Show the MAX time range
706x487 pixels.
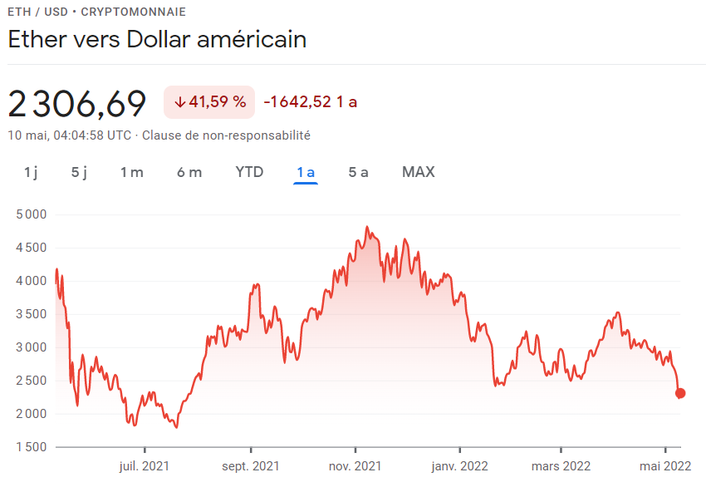tap(419, 172)
